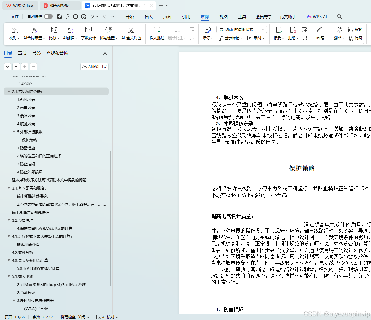Click AI 全文润色 polish icon
The width and height of the screenshot is (371, 320).
click(131, 33)
